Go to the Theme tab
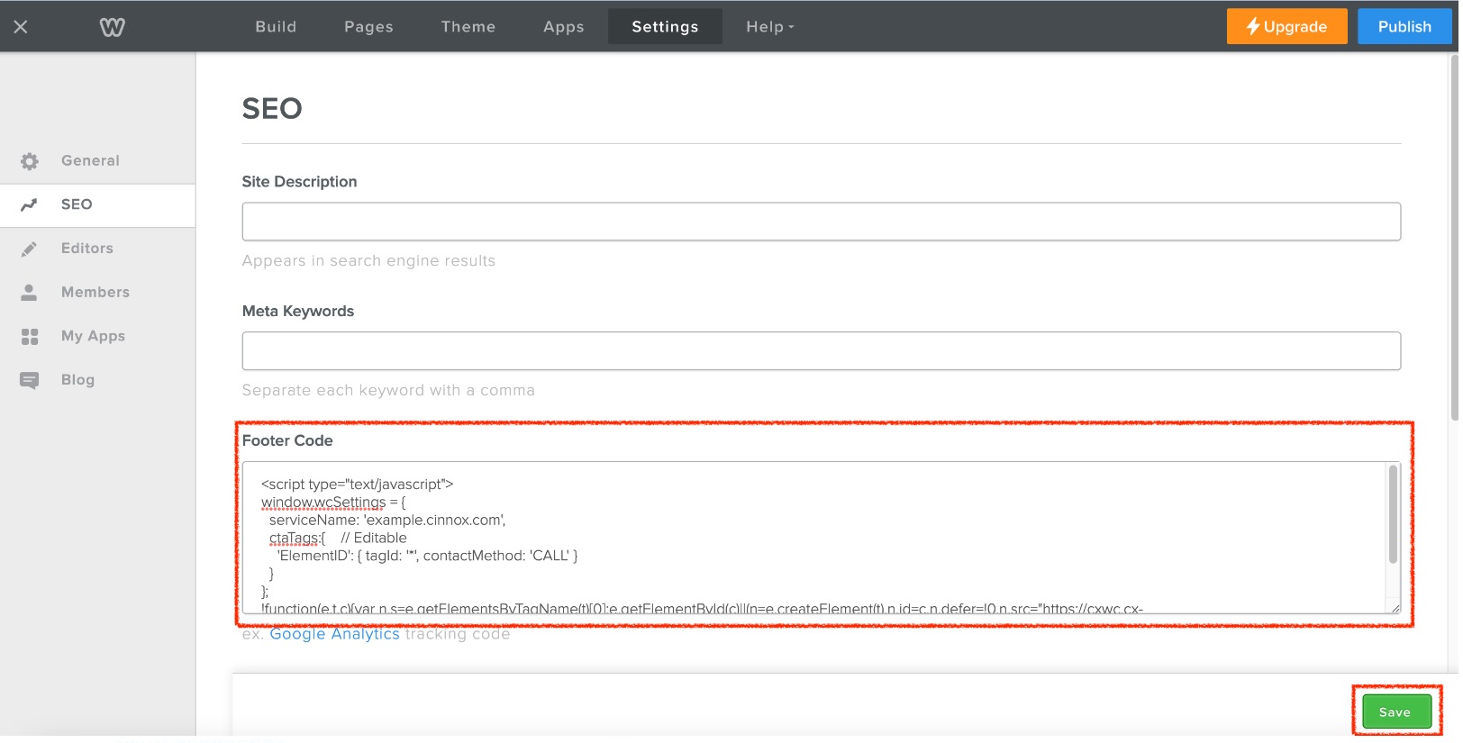 (468, 27)
